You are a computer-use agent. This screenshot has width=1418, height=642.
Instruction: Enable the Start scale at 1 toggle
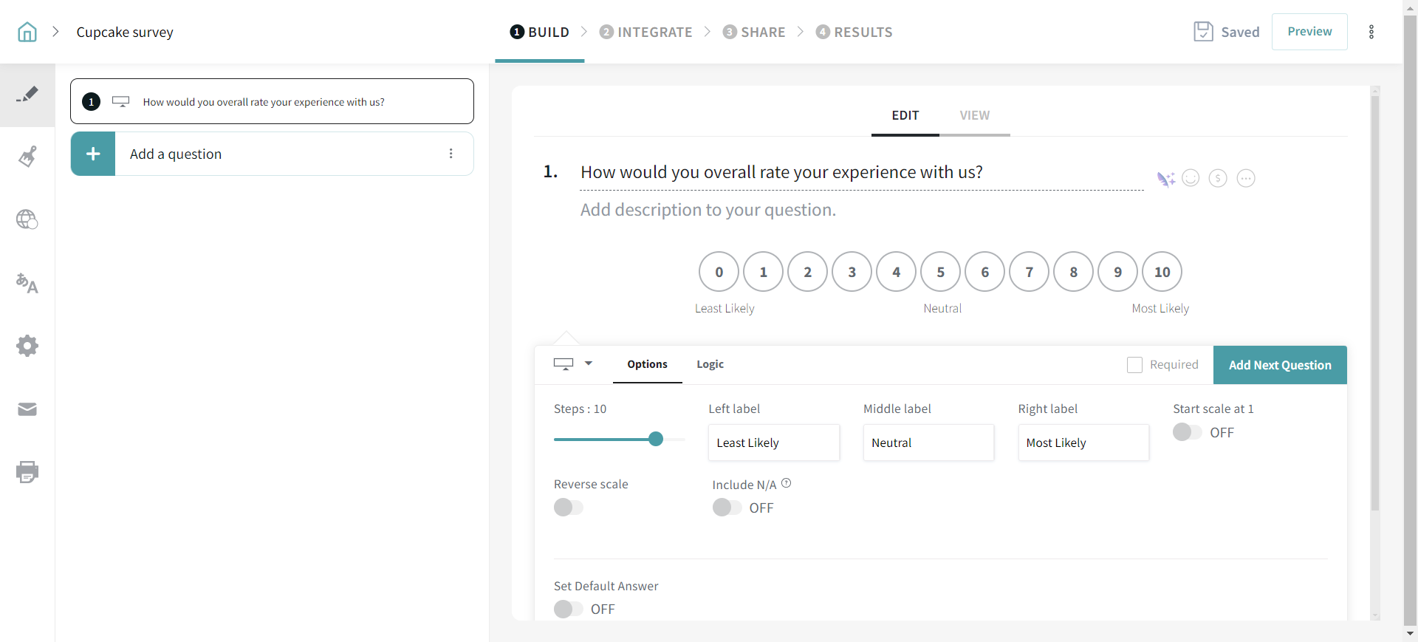click(1187, 432)
